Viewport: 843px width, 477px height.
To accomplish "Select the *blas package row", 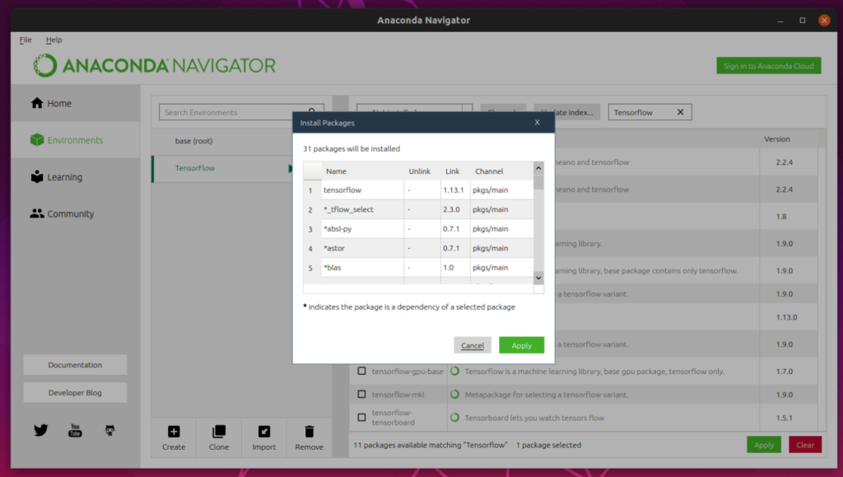I will click(x=418, y=267).
